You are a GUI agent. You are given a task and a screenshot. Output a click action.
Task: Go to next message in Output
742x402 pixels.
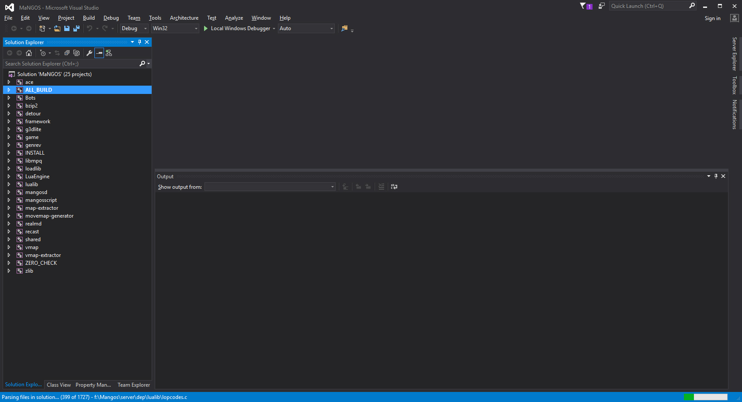click(x=368, y=187)
